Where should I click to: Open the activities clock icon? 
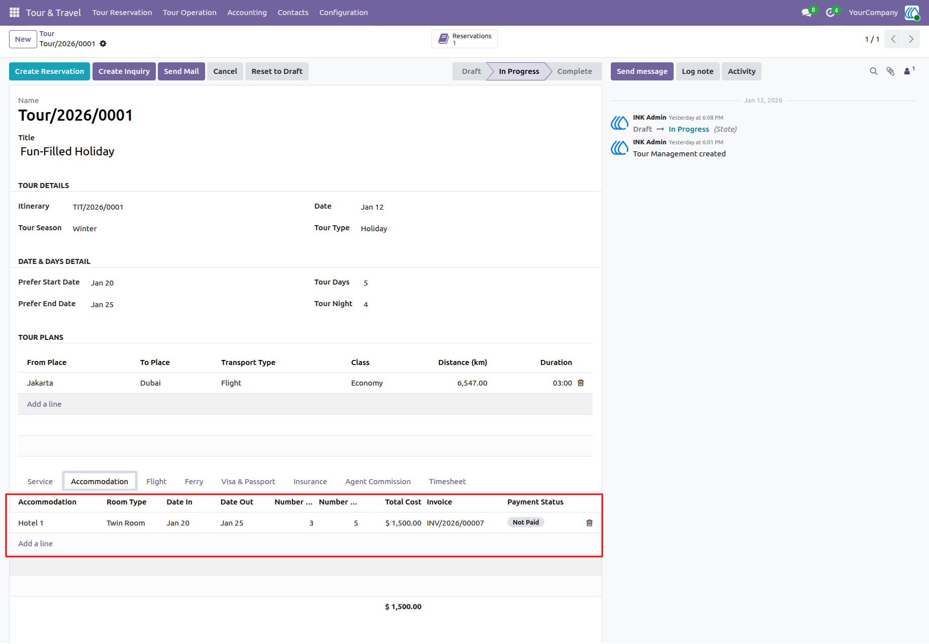pyautogui.click(x=831, y=13)
